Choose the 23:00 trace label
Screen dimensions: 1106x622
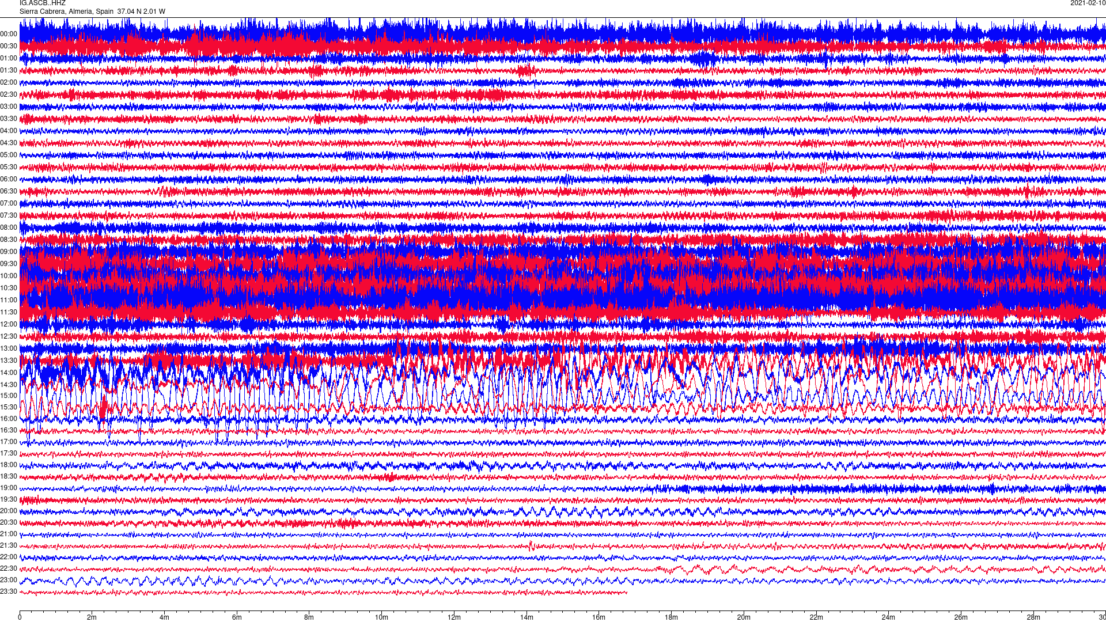pyautogui.click(x=9, y=580)
